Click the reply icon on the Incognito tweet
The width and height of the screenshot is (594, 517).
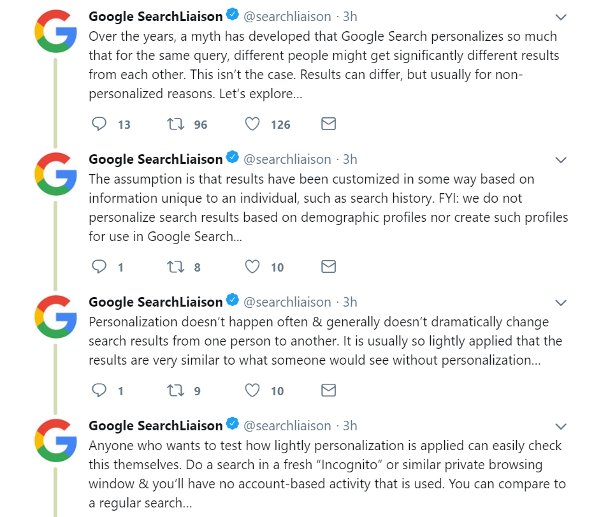(x=99, y=515)
